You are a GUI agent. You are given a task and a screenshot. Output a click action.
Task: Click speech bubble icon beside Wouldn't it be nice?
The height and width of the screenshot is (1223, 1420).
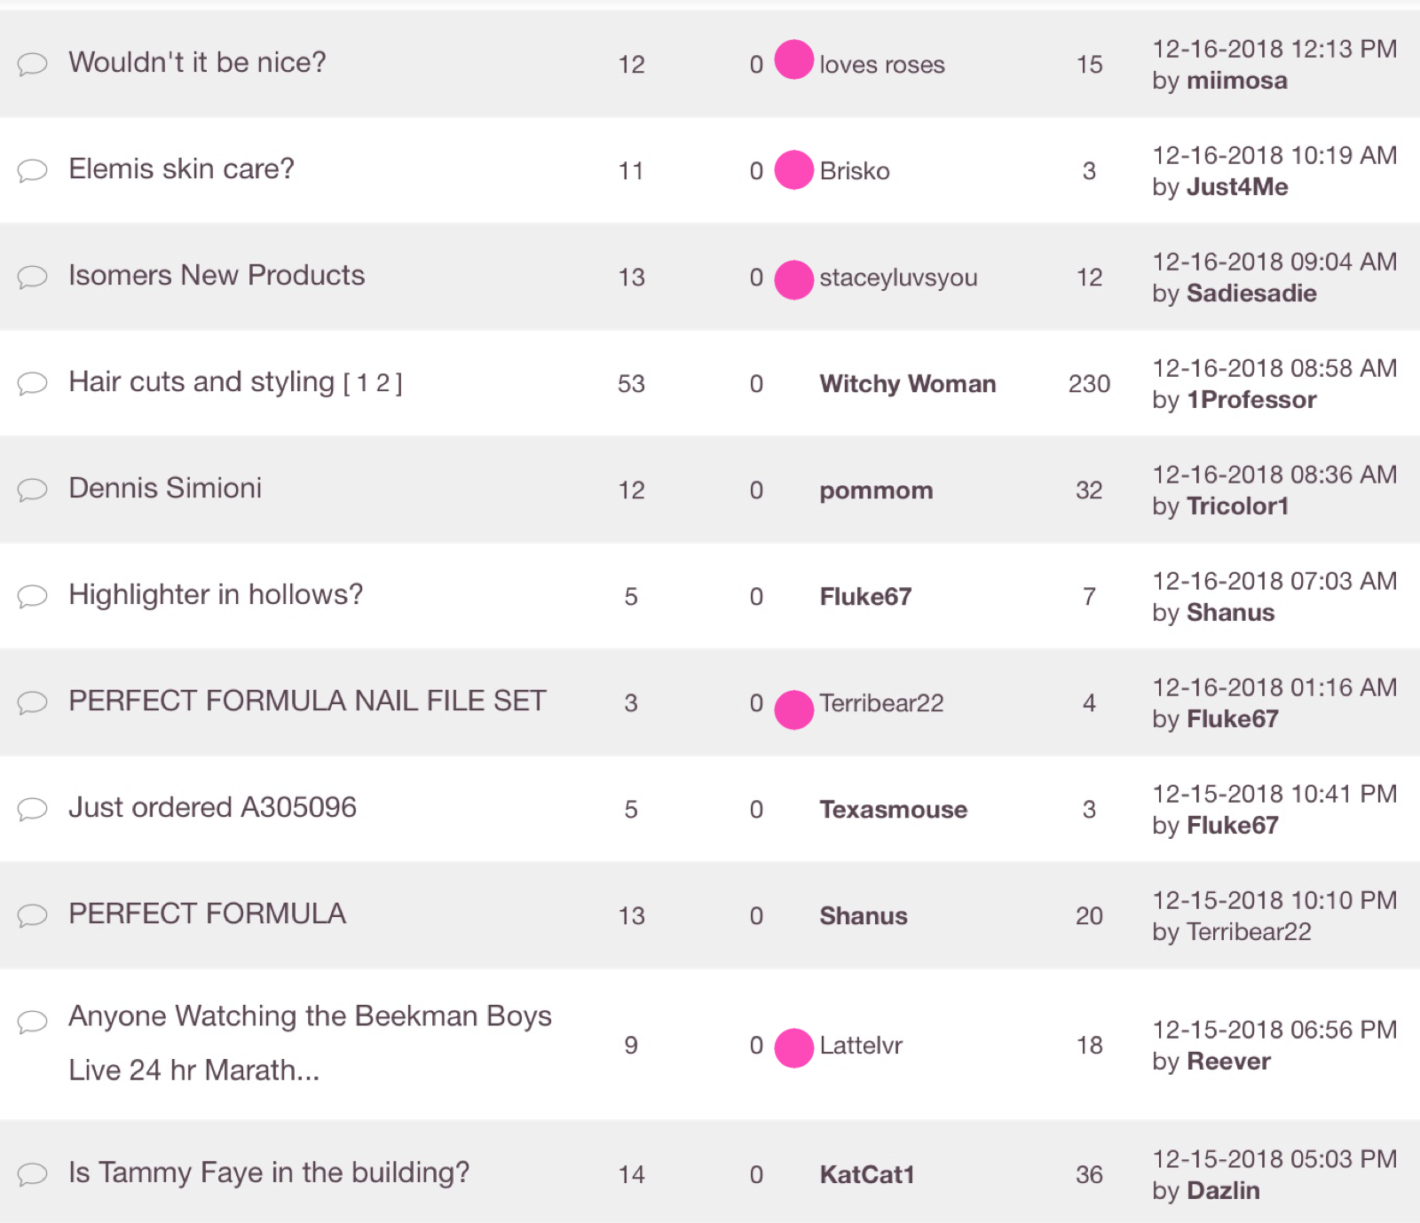coord(33,64)
